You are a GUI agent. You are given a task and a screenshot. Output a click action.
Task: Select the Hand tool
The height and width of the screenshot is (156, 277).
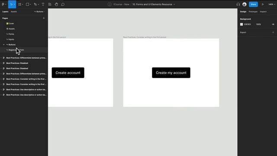(x=56, y=4)
